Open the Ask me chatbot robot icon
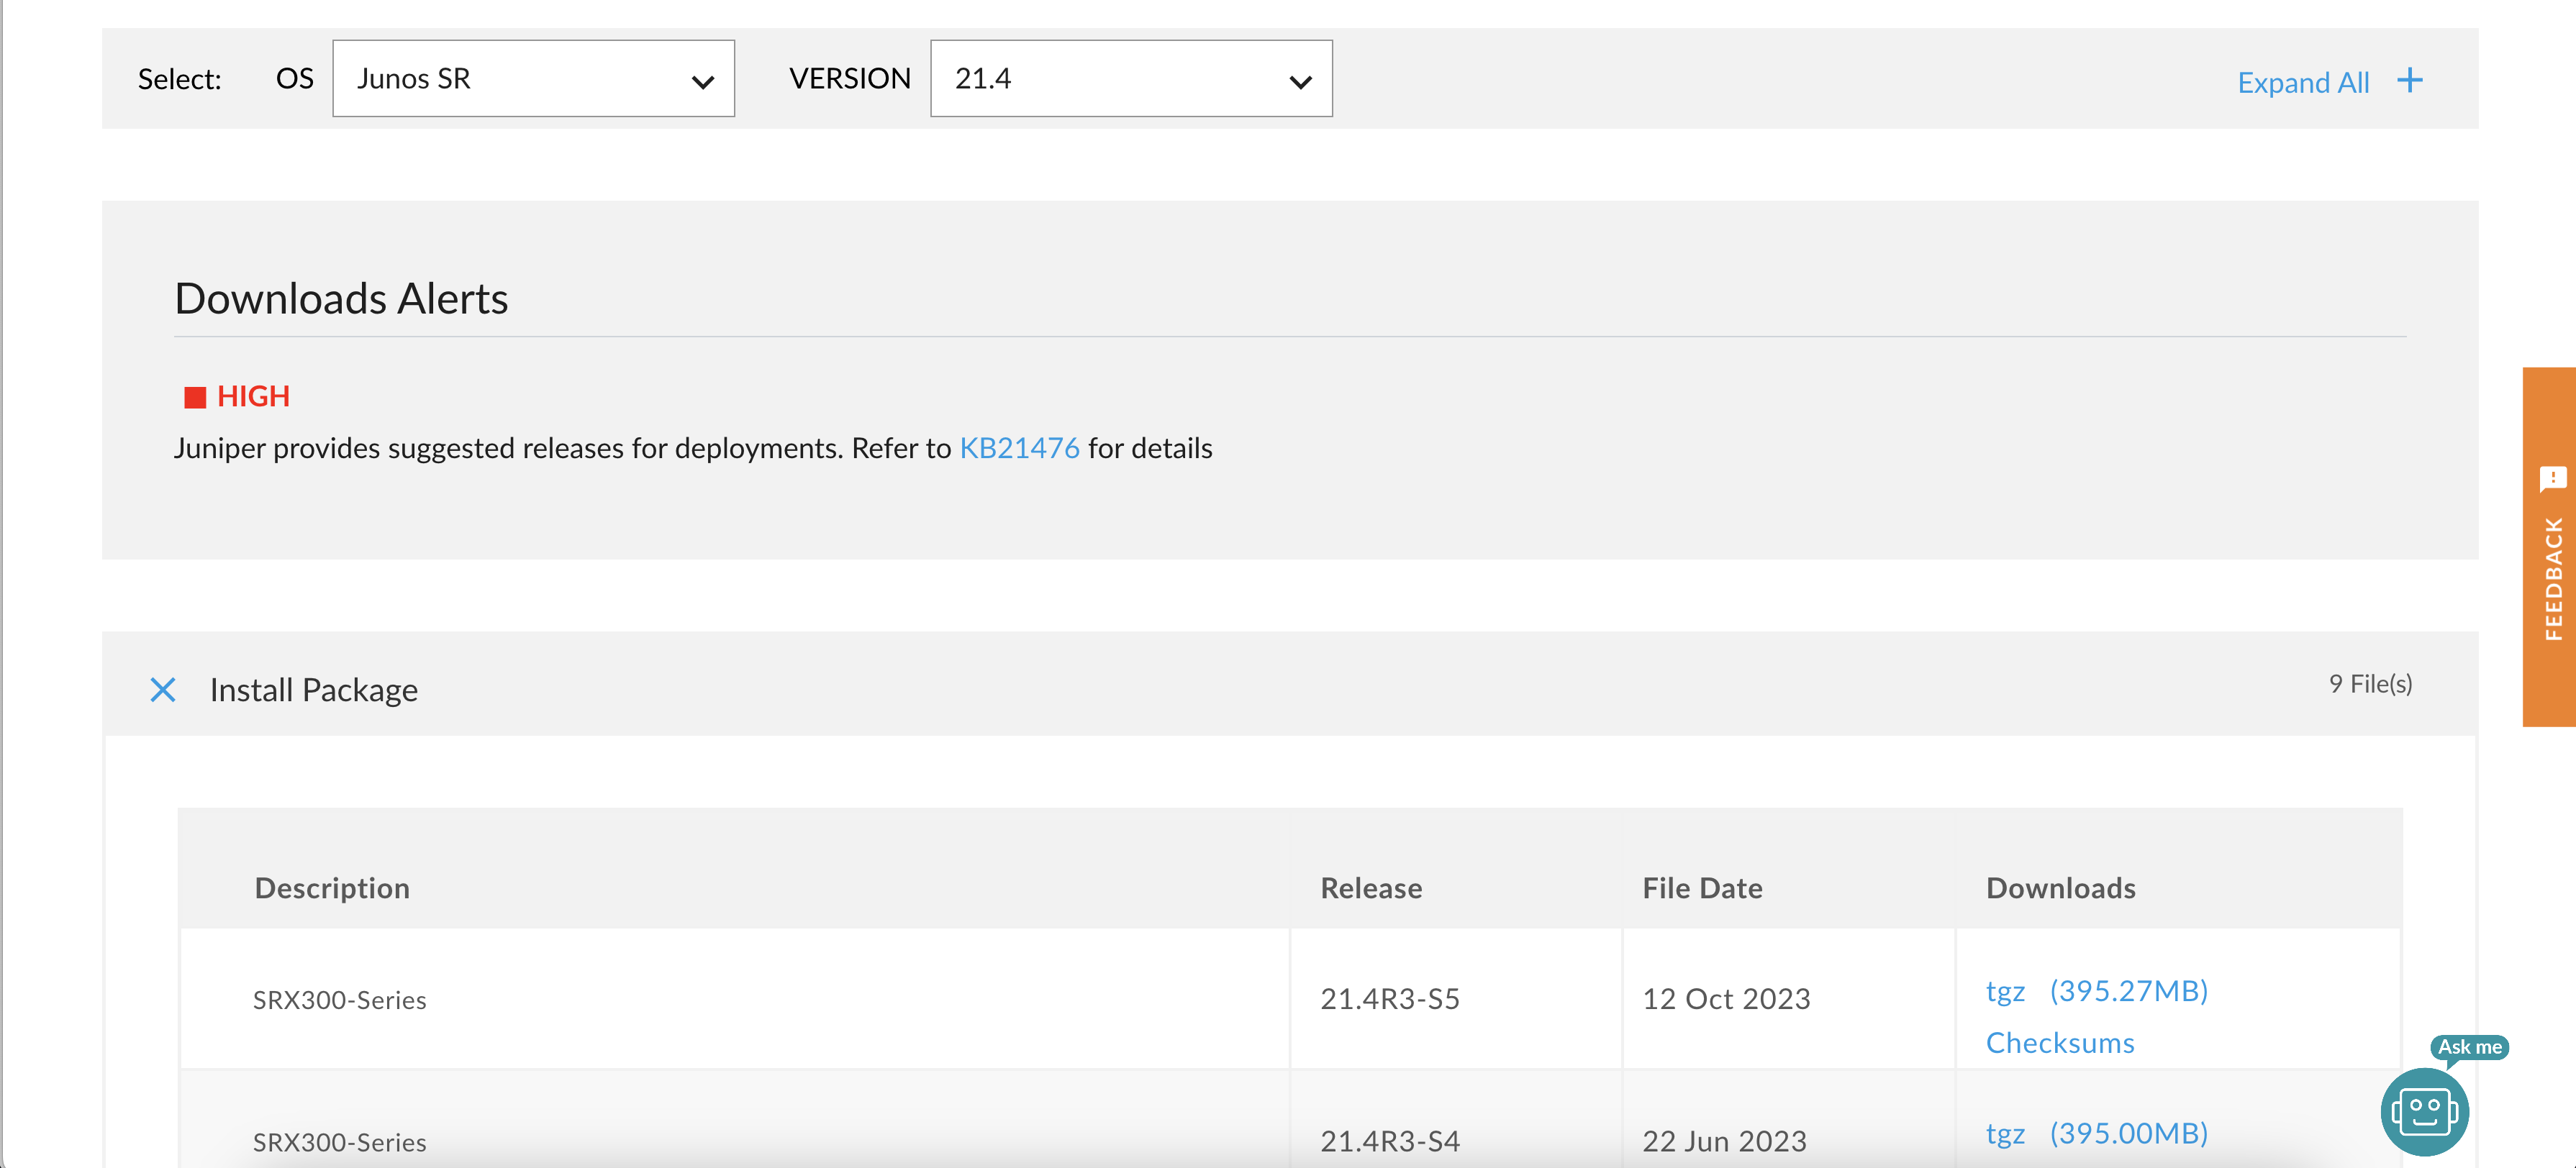 pyautogui.click(x=2424, y=1111)
